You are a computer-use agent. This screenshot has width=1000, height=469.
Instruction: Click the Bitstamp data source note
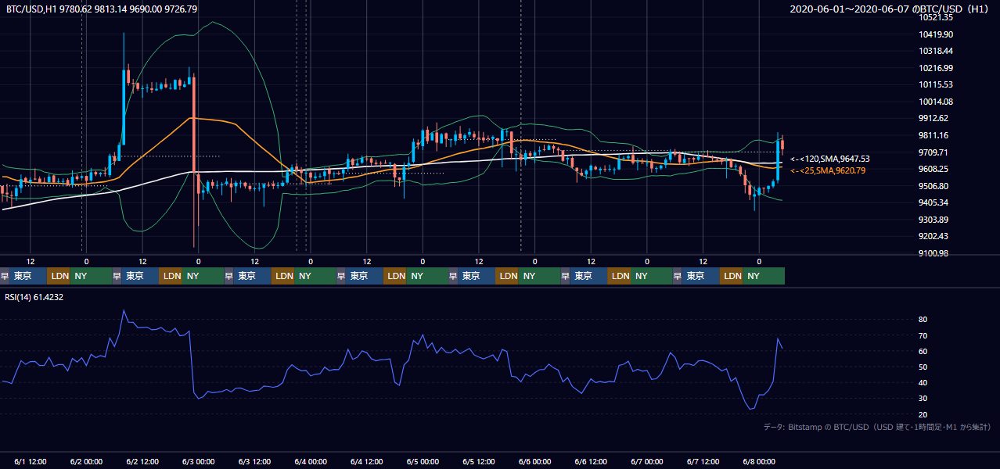(877, 427)
